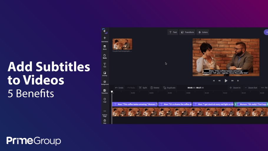The image size is (268, 151).
Task: Click the 0:02 mark on timeline ruler
Action: click(x=133, y=93)
